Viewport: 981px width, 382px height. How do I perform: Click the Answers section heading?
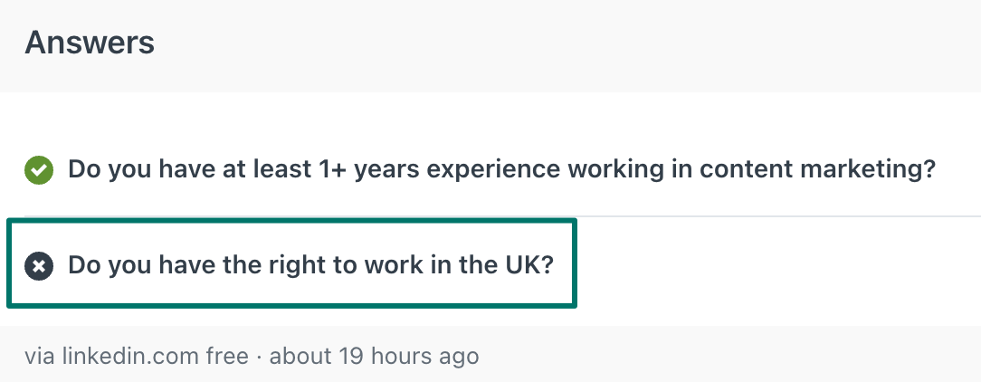[x=90, y=43]
